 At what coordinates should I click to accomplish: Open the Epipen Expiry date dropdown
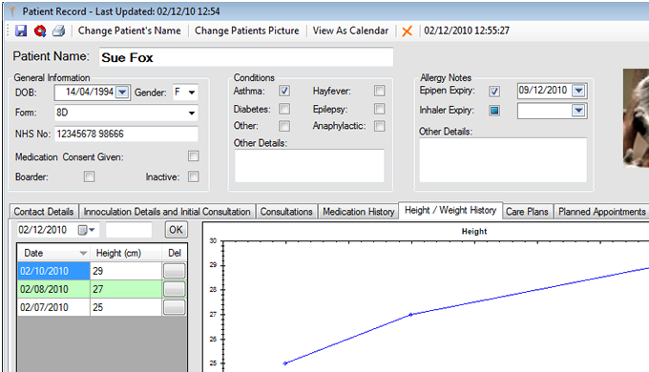(x=578, y=91)
